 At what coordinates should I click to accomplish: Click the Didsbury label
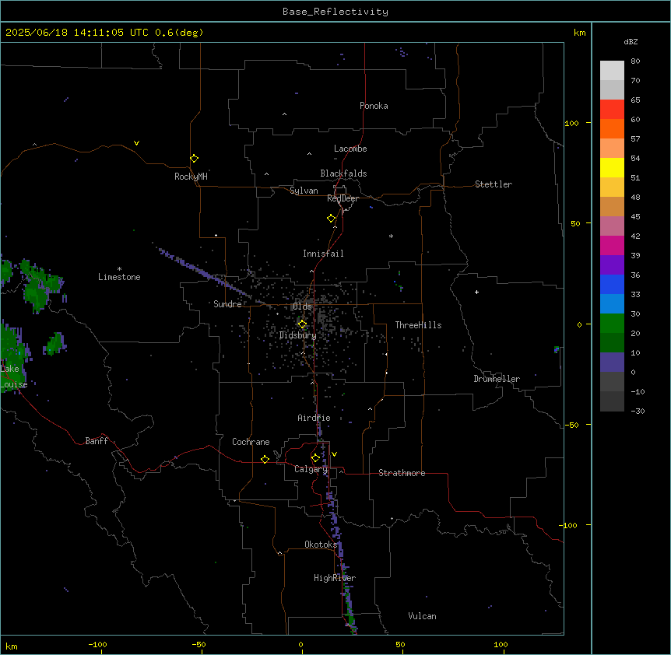(x=298, y=335)
